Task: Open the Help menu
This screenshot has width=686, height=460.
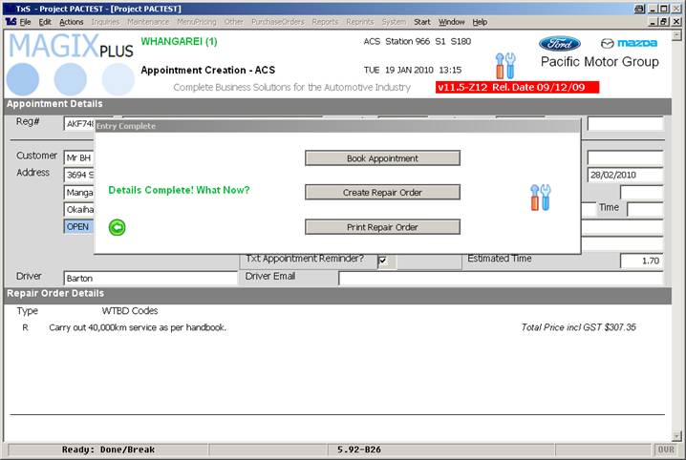Action: 480,21
